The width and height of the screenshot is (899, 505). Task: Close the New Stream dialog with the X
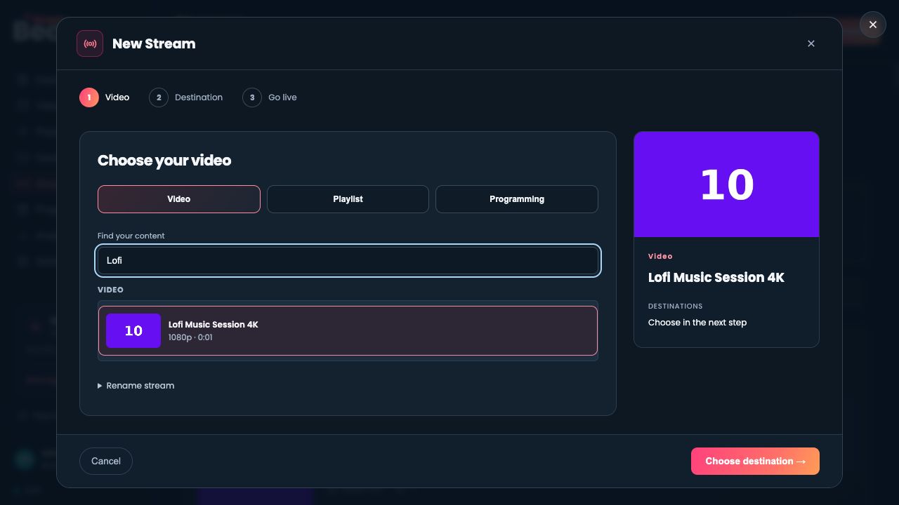coord(811,43)
